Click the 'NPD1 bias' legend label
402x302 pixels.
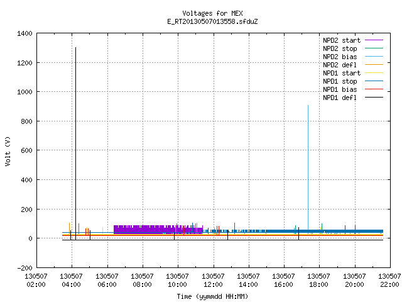click(x=340, y=89)
